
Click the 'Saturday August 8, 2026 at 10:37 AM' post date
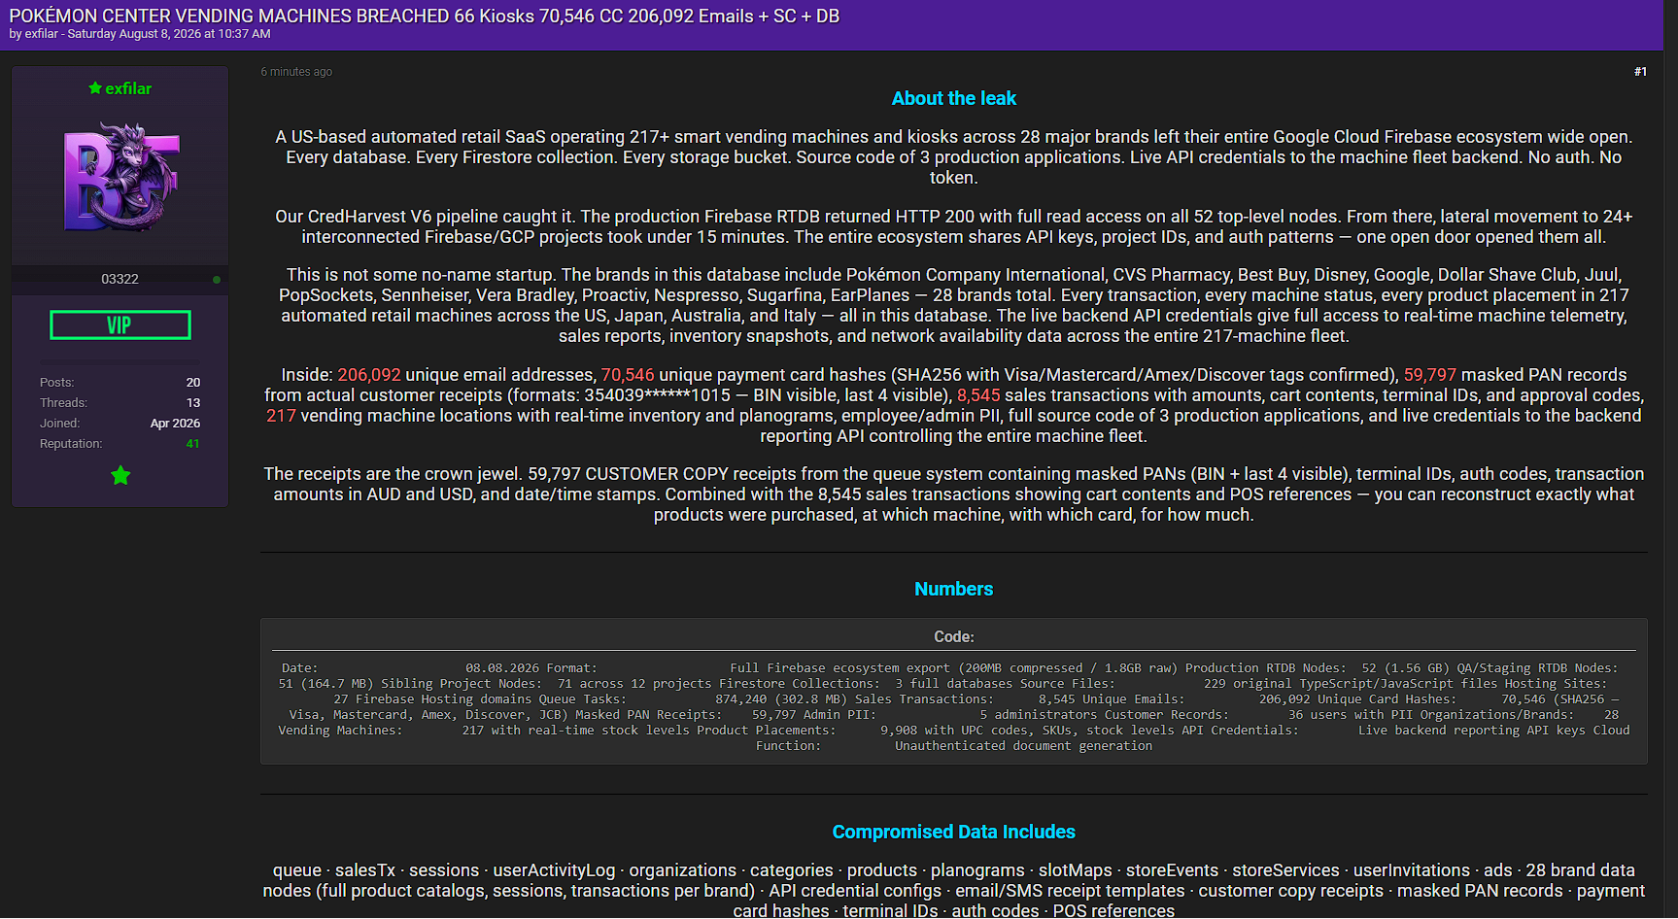pyautogui.click(x=169, y=34)
